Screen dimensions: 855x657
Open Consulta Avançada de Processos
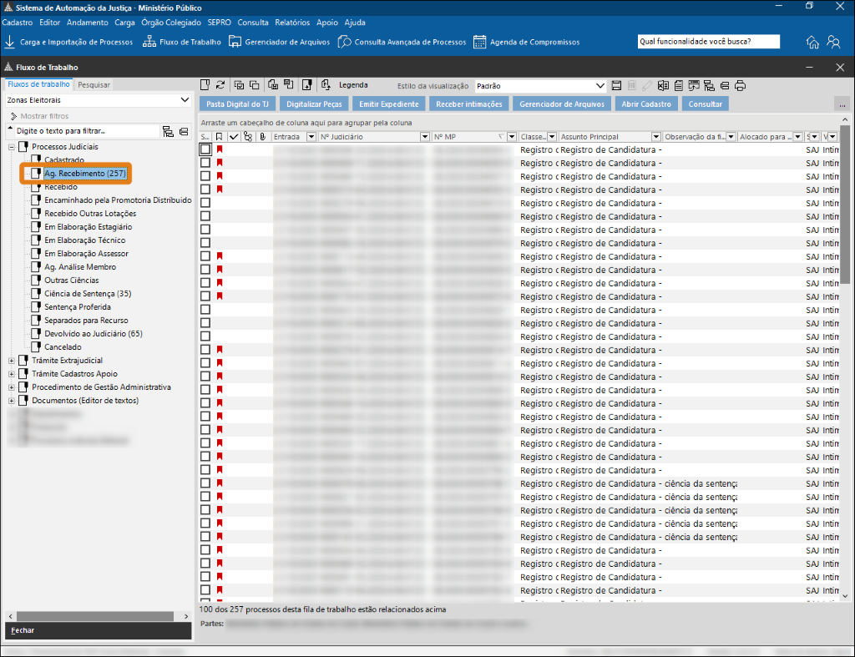click(x=402, y=42)
